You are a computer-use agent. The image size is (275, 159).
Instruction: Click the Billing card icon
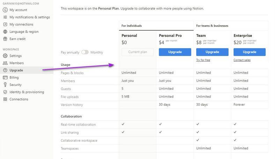click(5, 78)
